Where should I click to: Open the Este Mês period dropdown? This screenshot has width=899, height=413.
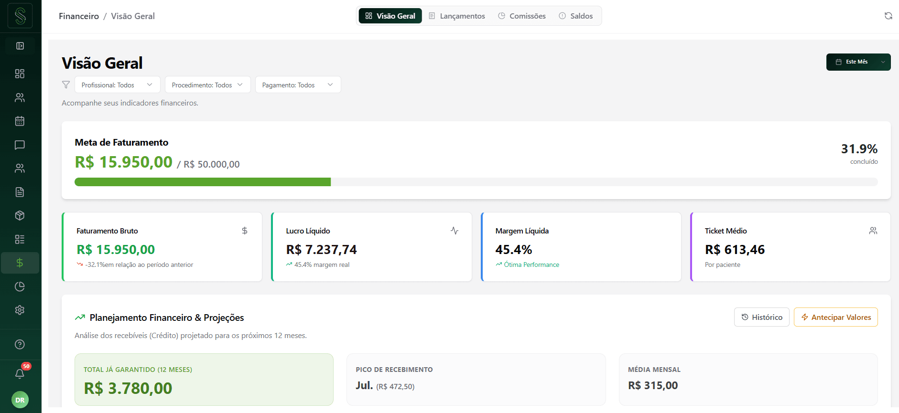(858, 62)
